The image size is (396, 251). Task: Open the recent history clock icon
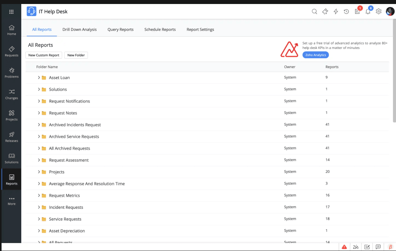(346, 12)
